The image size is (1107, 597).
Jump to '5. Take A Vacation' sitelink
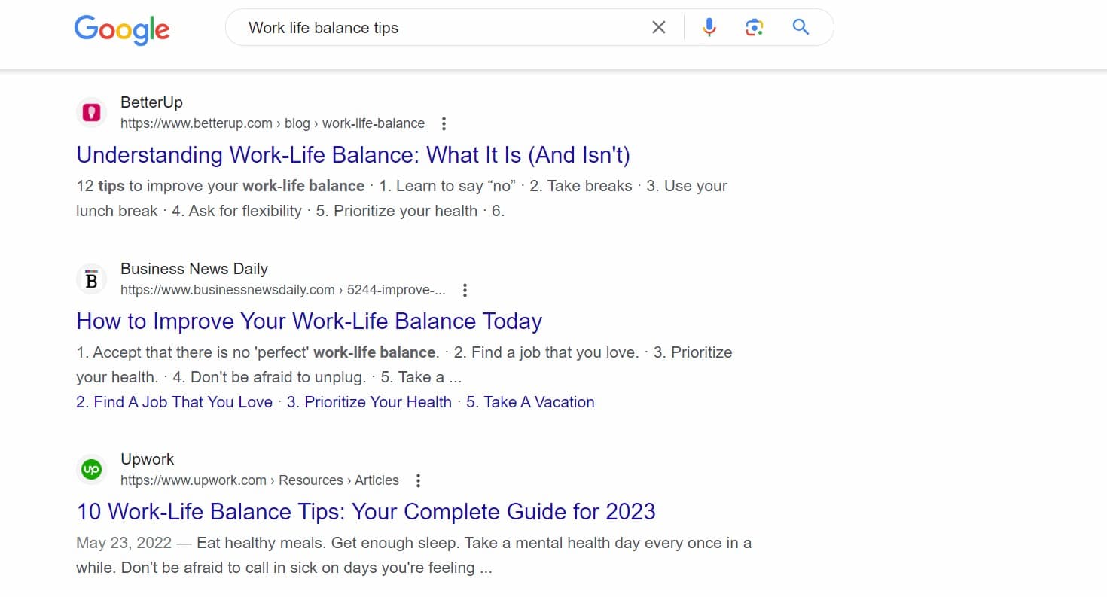530,402
